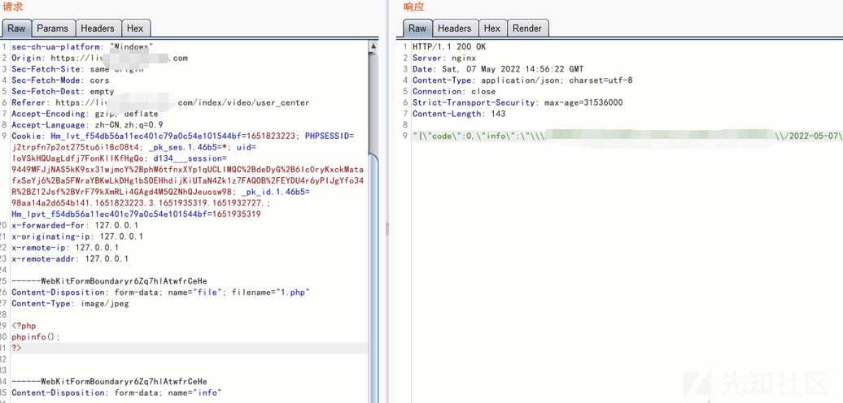This screenshot has height=403, width=843.
Task: Open the response Headers tab
Action: tap(454, 28)
